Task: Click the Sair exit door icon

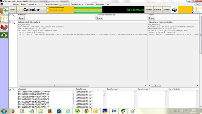Action: (4, 11)
